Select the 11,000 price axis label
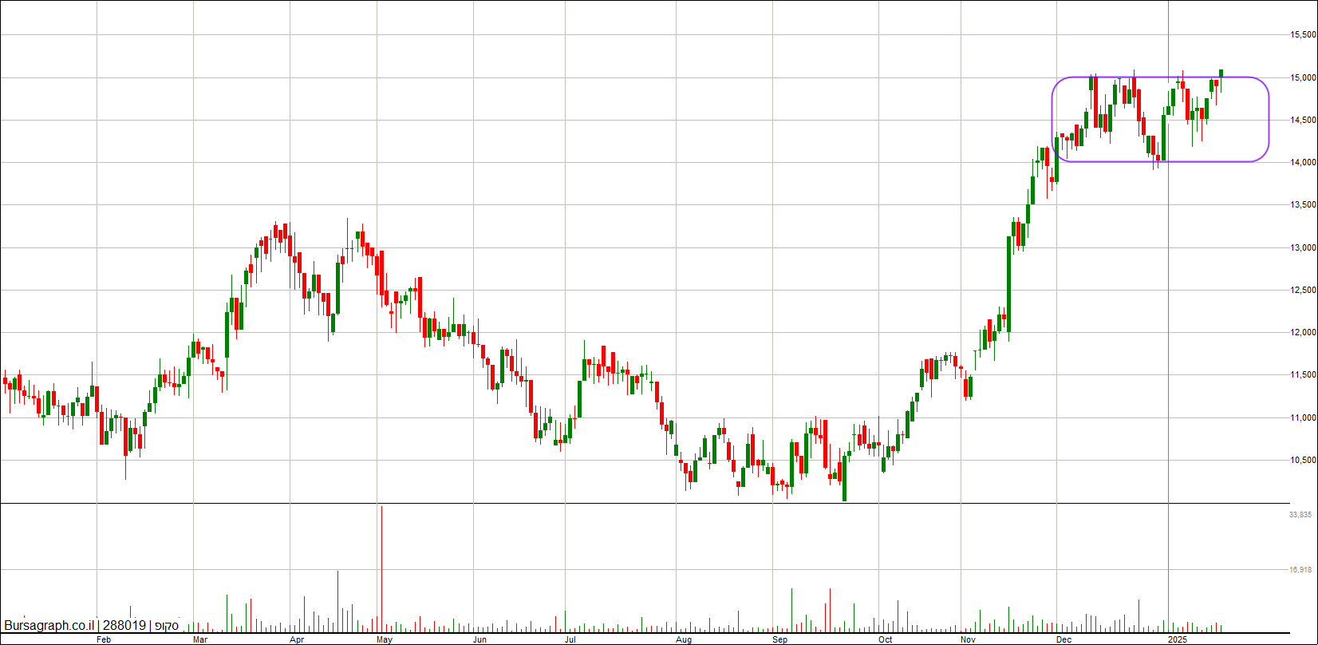 click(1303, 418)
